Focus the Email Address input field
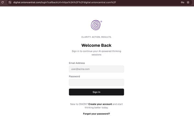 (96, 69)
